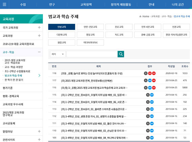192x142 pixels.
Task: Go to 한 학기 한 권 읽기 sidebar link
Action: click(x=14, y=80)
